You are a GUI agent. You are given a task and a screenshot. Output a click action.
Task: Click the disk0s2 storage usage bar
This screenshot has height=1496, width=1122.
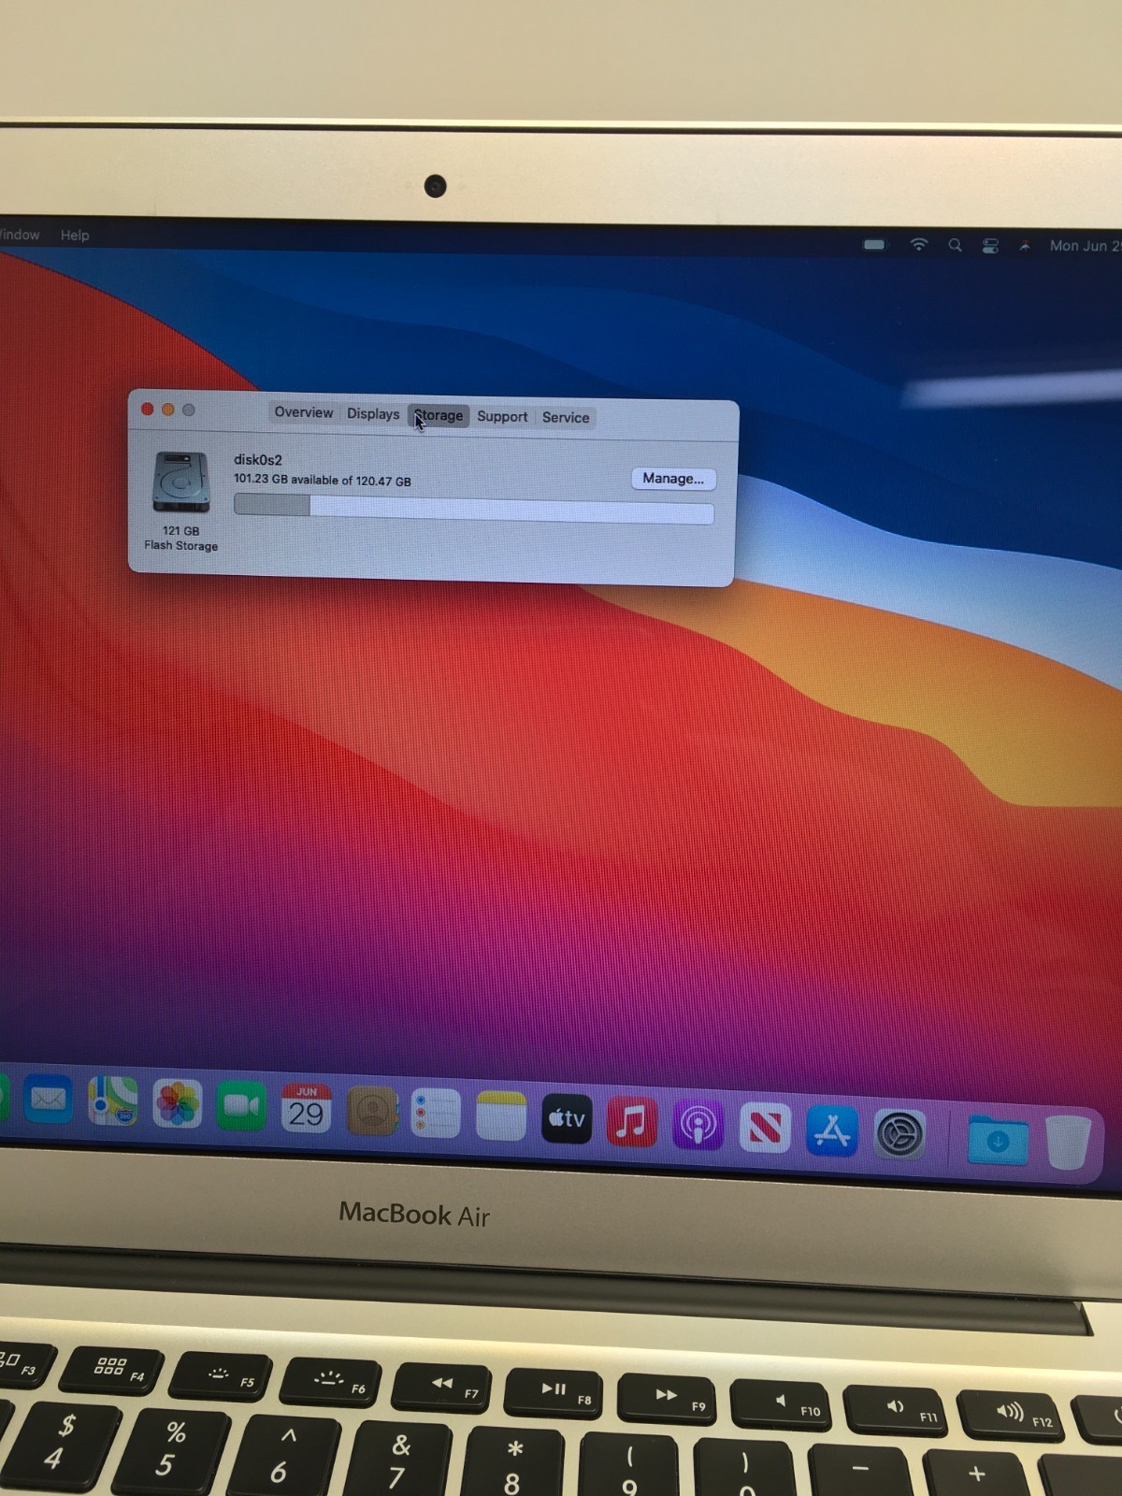473,510
